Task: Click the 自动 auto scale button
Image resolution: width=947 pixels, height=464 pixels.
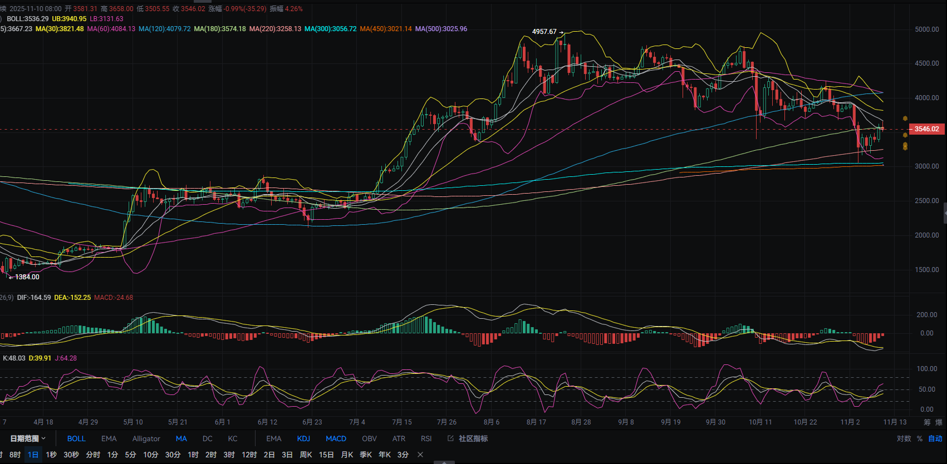Action: click(x=935, y=438)
